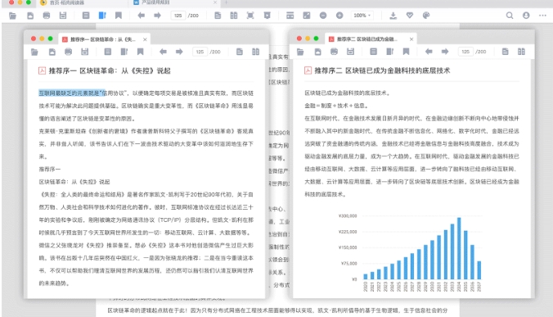Save the document using main toolbar disk icon
Viewport: 553px width, 317px height.
point(63,16)
